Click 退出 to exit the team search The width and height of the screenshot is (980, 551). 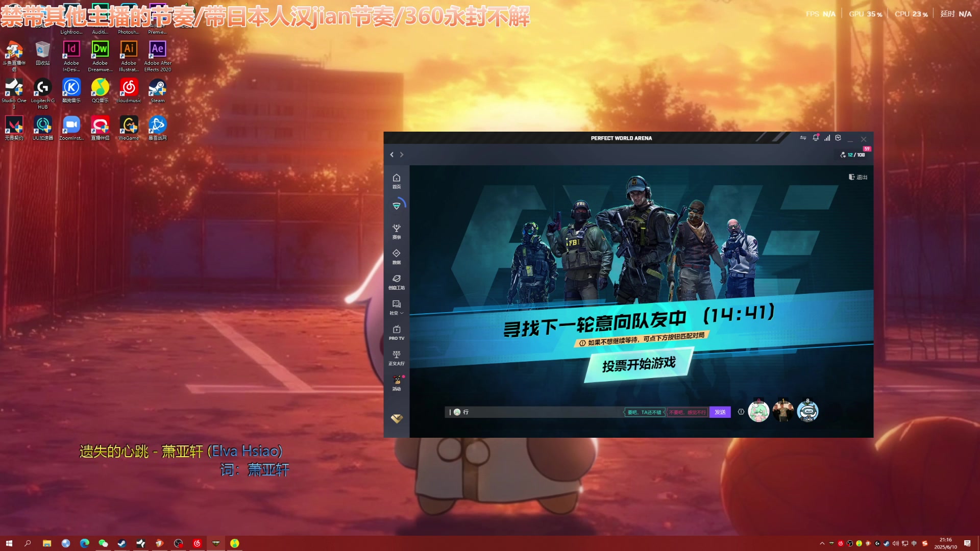pyautogui.click(x=858, y=177)
